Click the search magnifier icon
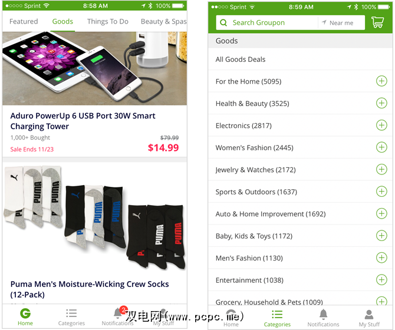Viewport: 395px width, 330px height. click(223, 22)
